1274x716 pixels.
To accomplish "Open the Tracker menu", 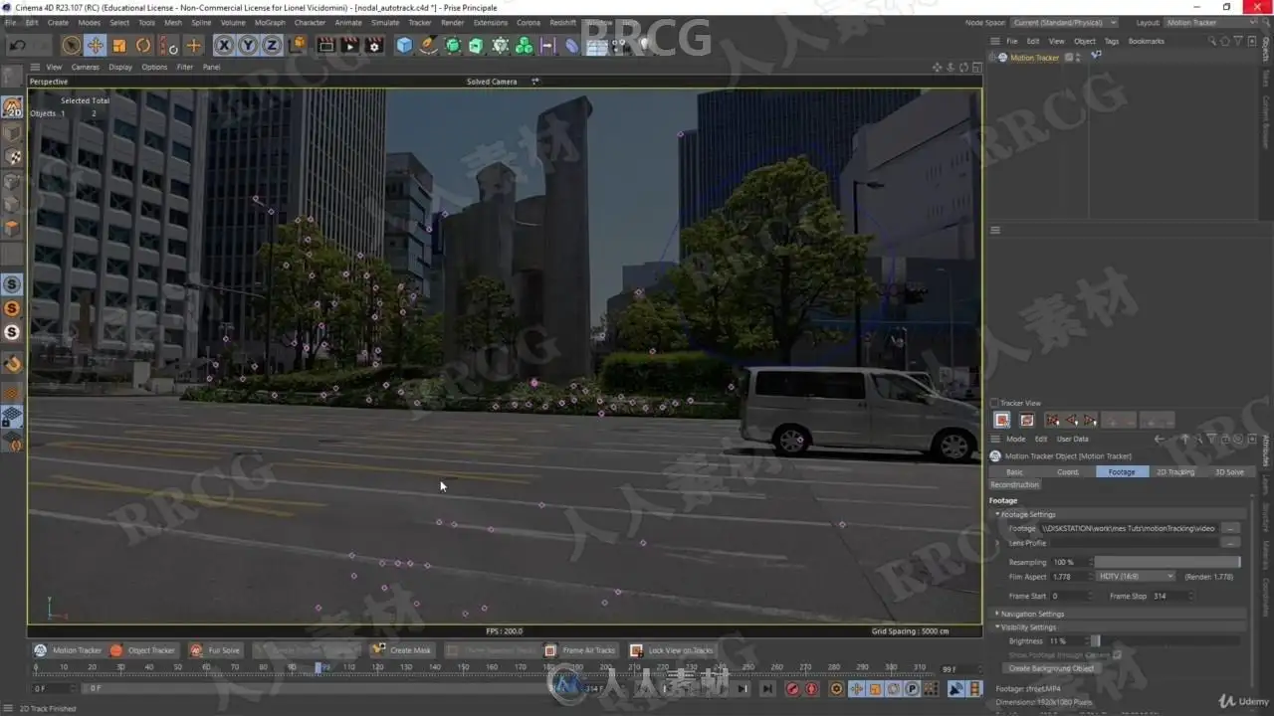I will coord(420,22).
